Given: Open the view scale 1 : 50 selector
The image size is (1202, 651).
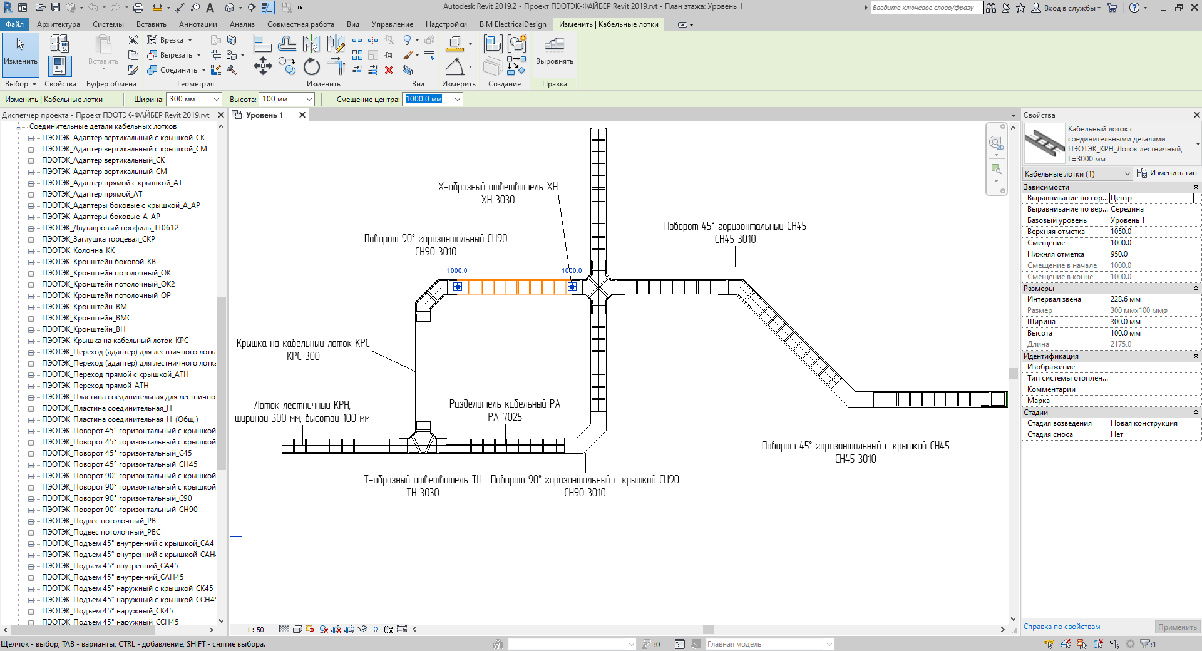Looking at the screenshot, I should (x=255, y=630).
